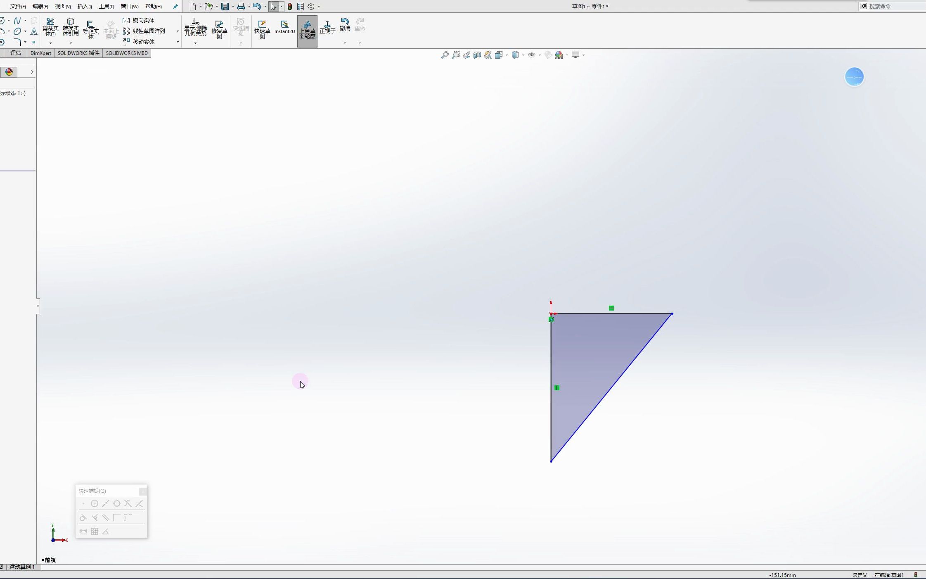Screen dimensions: 926x579
Task: Click the Normal To (正视于) icon
Action: (x=327, y=27)
